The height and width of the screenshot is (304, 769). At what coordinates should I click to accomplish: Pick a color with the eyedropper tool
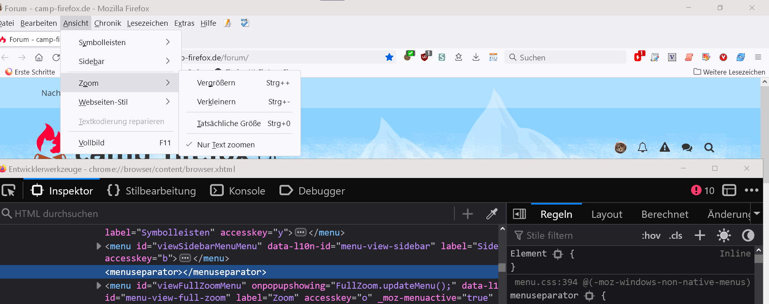click(492, 213)
